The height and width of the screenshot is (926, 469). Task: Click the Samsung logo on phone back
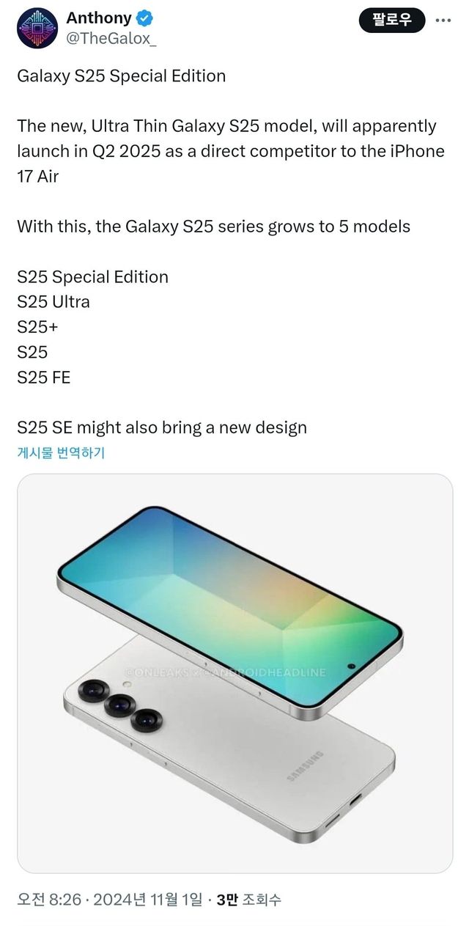306,766
